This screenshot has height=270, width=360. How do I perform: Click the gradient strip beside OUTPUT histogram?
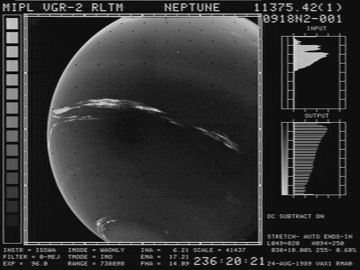pos(285,159)
